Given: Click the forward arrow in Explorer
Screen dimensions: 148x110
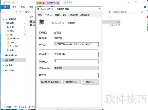Looking at the screenshot, I should [9, 12].
